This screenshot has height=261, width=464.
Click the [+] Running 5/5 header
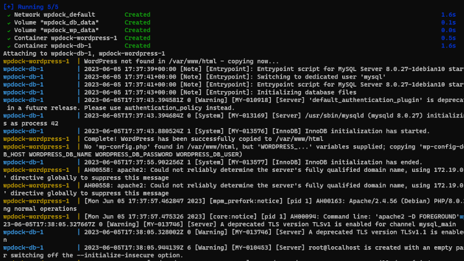tap(31, 7)
